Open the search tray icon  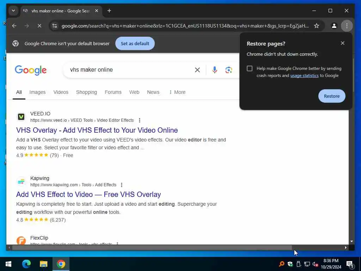click(281, 264)
